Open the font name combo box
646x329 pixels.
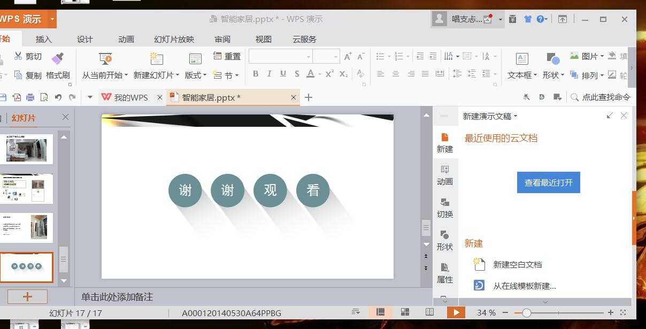[280, 56]
